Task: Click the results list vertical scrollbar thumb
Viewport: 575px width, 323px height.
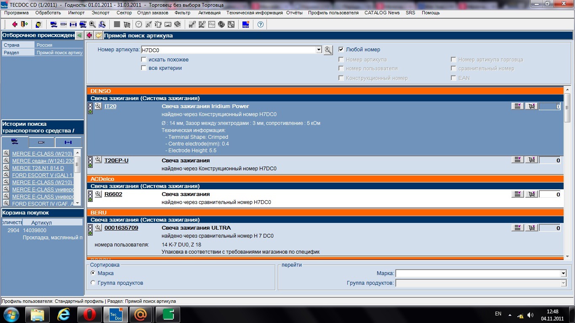Action: [567, 108]
